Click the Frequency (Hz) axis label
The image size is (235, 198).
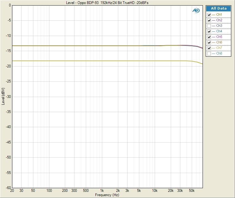coord(107,195)
